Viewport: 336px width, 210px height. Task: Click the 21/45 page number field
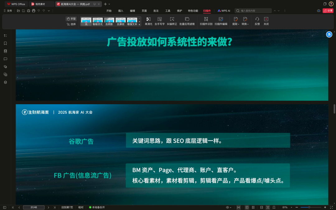point(34,208)
